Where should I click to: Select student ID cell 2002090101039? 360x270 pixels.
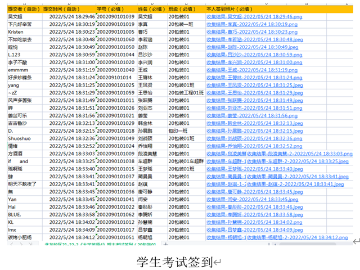coord(115,17)
